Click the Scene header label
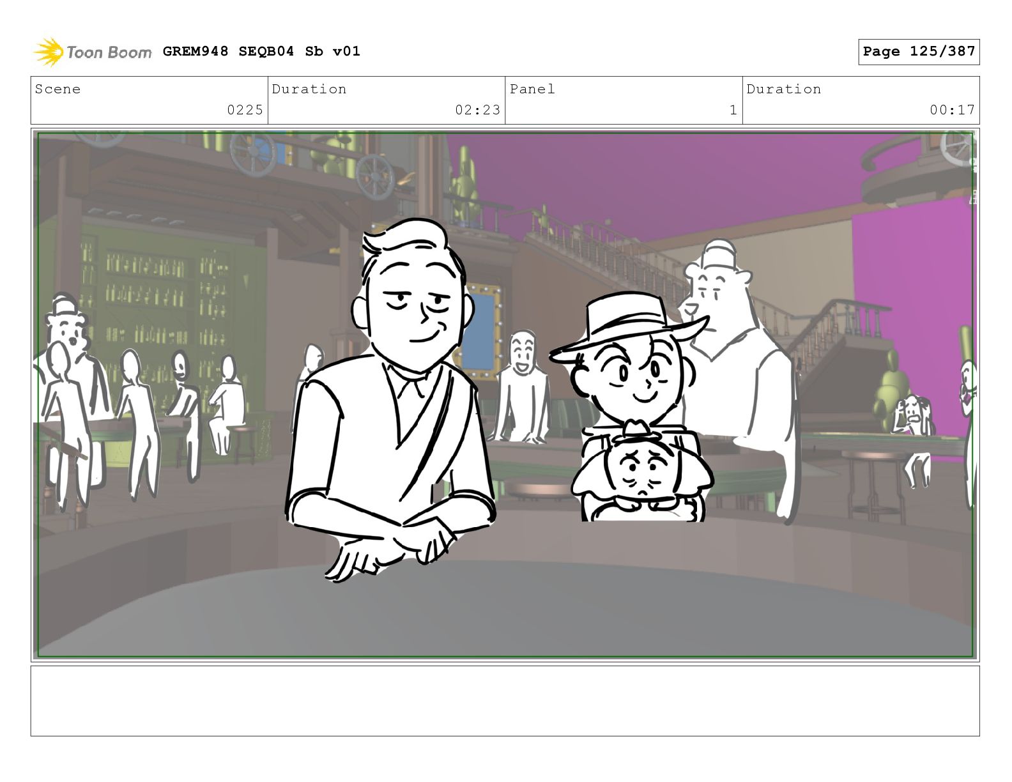 pyautogui.click(x=57, y=89)
